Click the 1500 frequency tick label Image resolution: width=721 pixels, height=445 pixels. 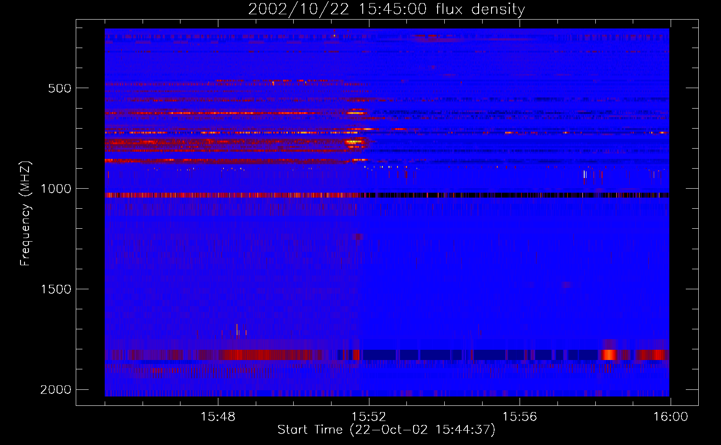(x=56, y=289)
